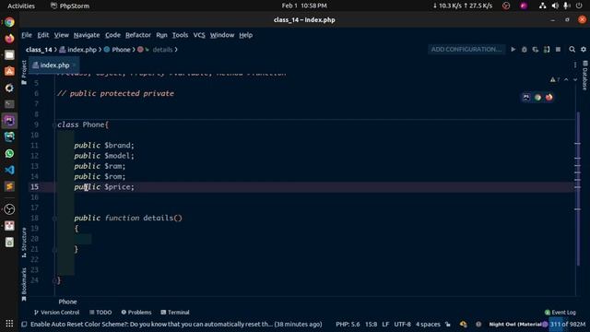
Task: Click line number 18 in gutter
Action: [34, 218]
